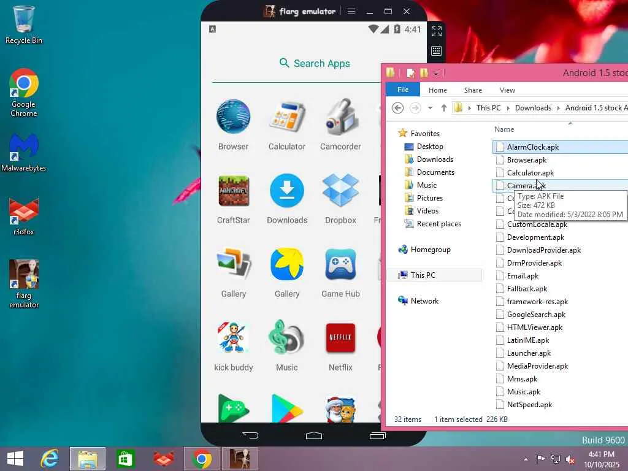The height and width of the screenshot is (471, 628).
Task: Open the Browser app in emulator
Action: pos(233,117)
